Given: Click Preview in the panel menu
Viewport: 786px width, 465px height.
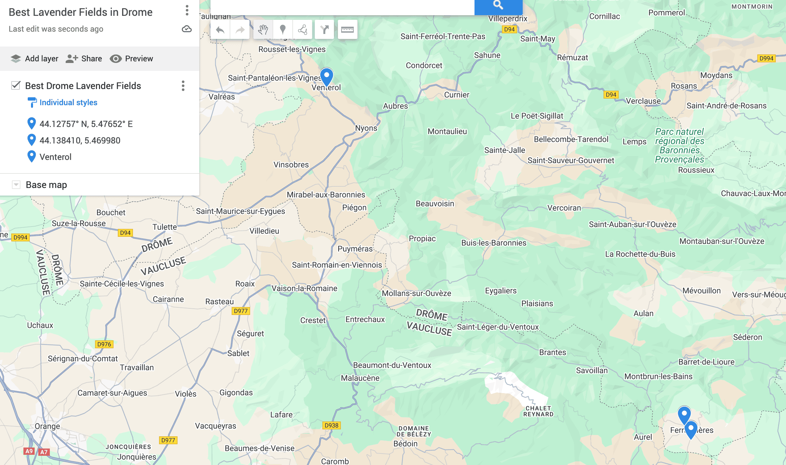Looking at the screenshot, I should click(131, 59).
